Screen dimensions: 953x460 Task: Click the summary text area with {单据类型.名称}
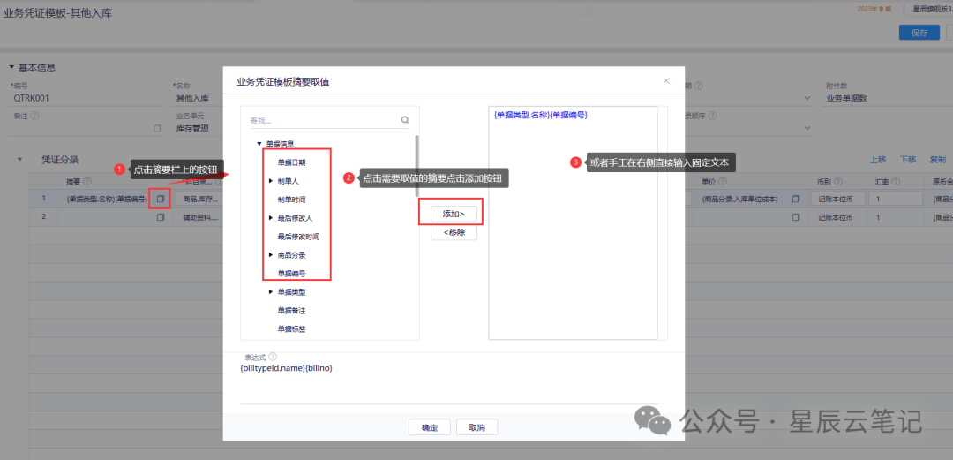[573, 222]
